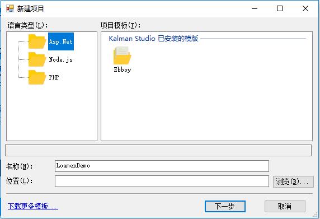Cancel with the 取消 button

(285, 206)
